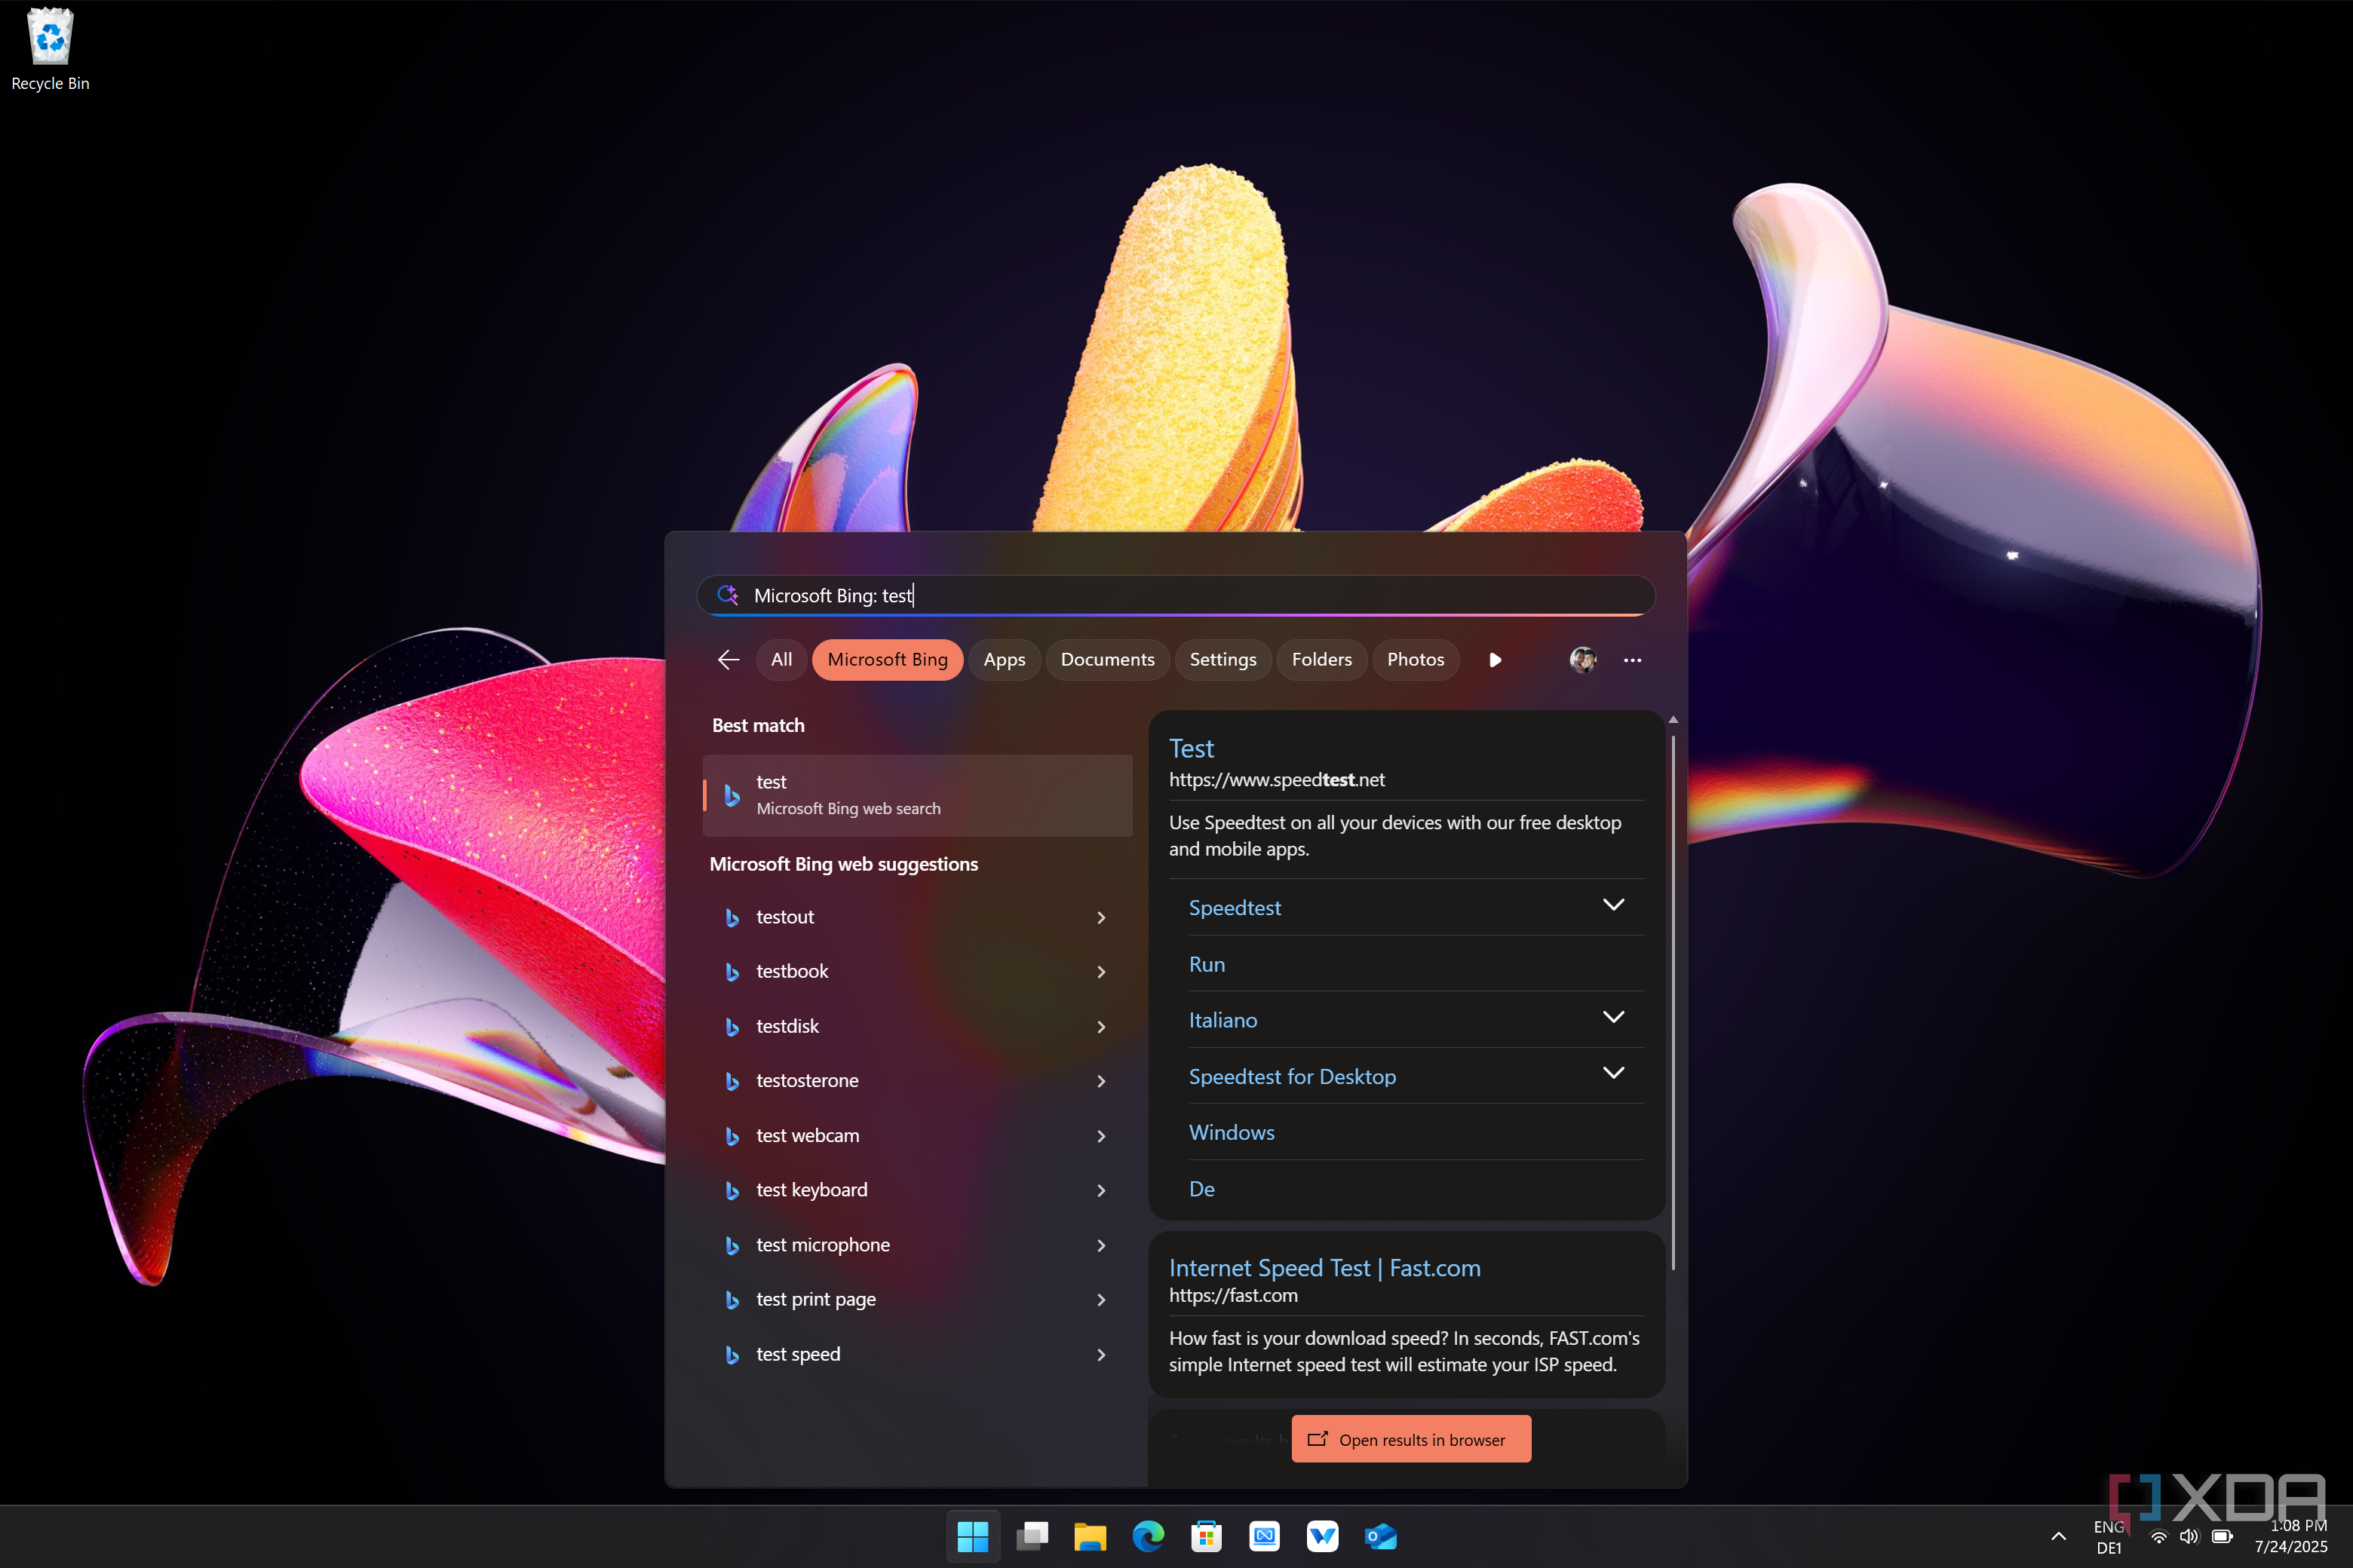The height and width of the screenshot is (1568, 2353).
Task: Launch File Explorer from taskbar
Action: tap(1091, 1536)
